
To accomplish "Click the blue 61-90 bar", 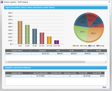I will 35,36.
